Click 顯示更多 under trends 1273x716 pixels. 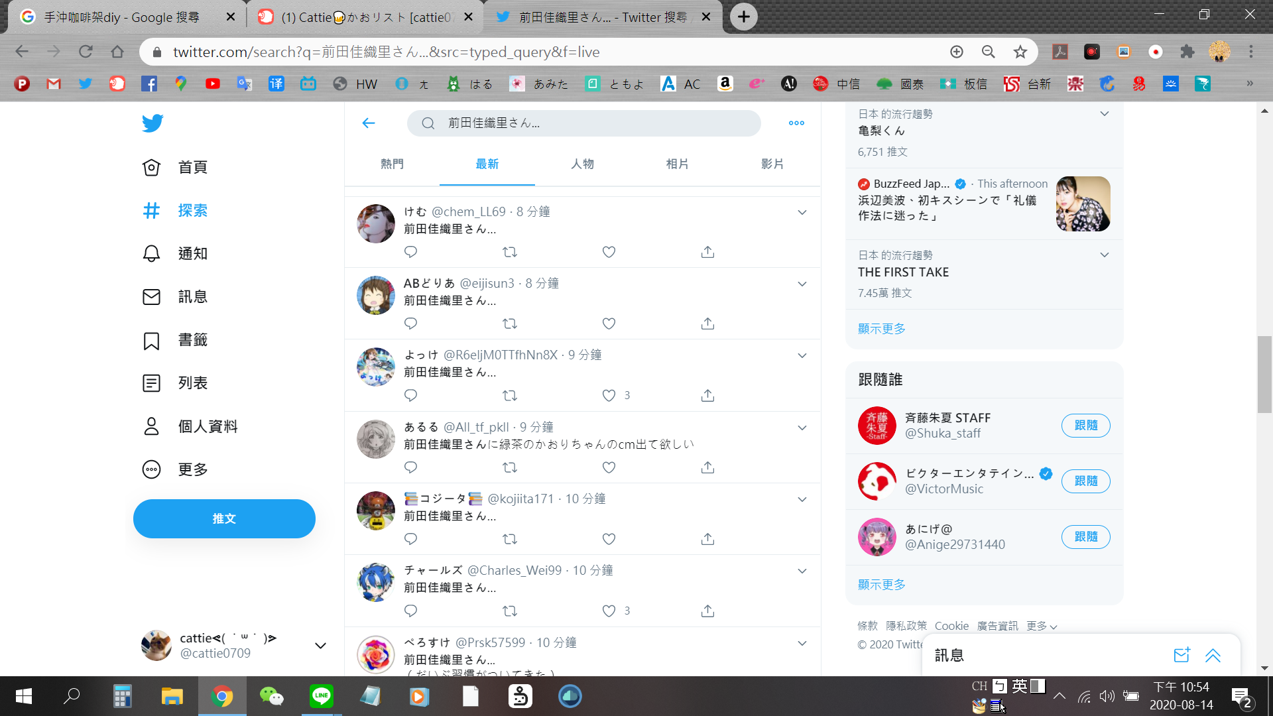click(881, 329)
